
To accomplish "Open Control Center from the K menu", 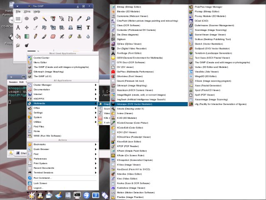I will [63, 58].
